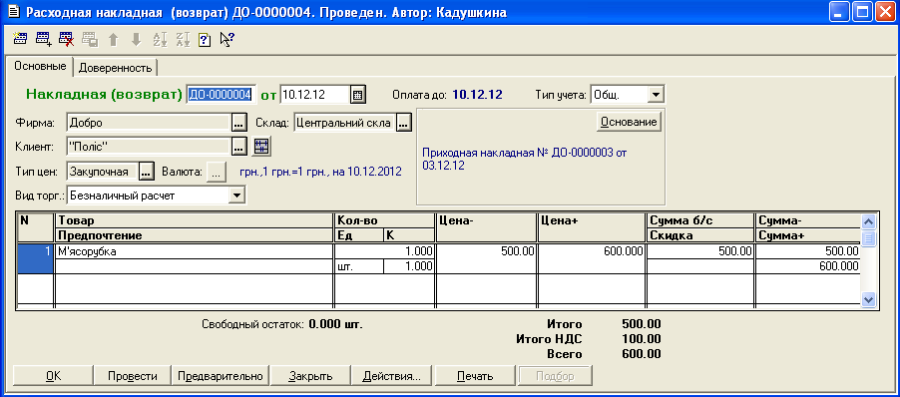Image resolution: width=900 pixels, height=397 pixels.
Task: Switch to the Основные tab
Action: point(40,66)
